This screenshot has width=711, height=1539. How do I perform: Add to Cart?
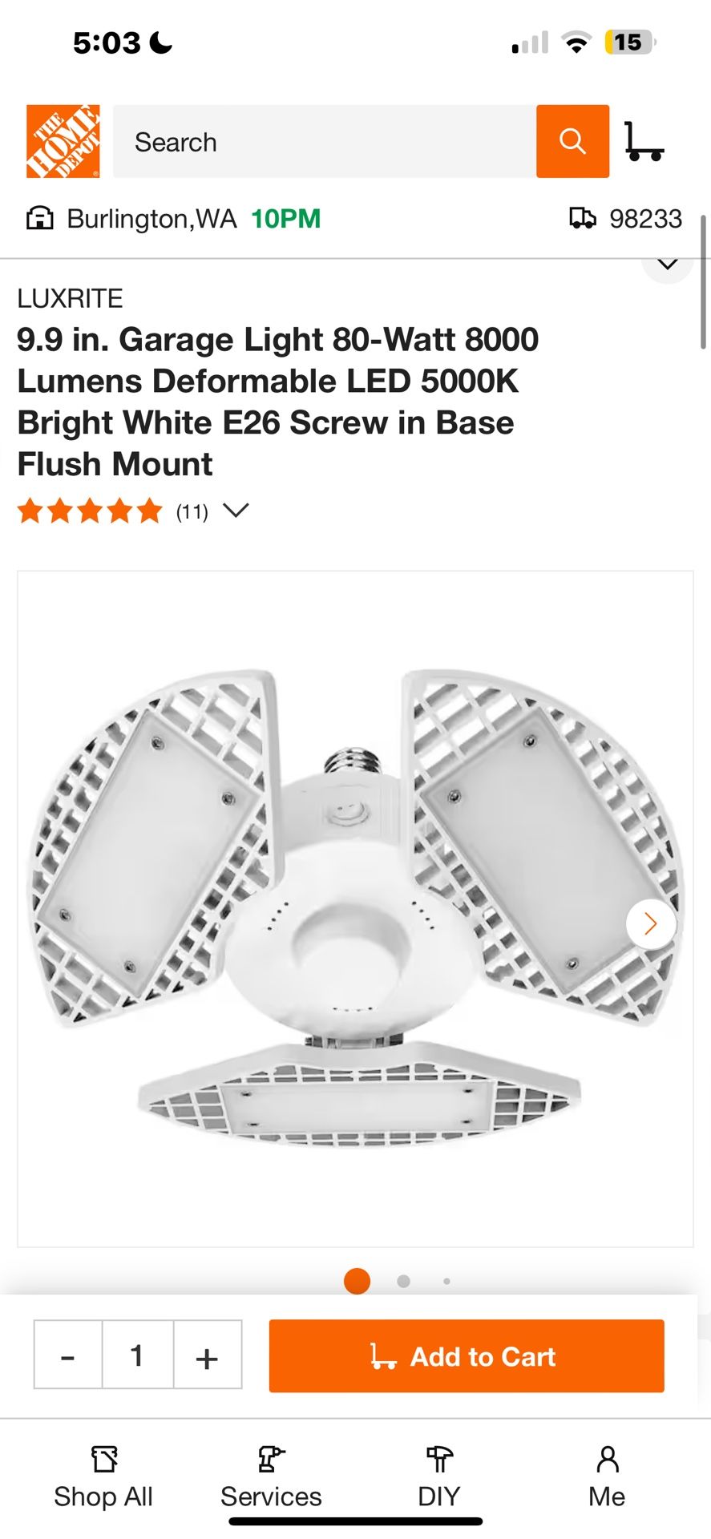[x=467, y=1355]
